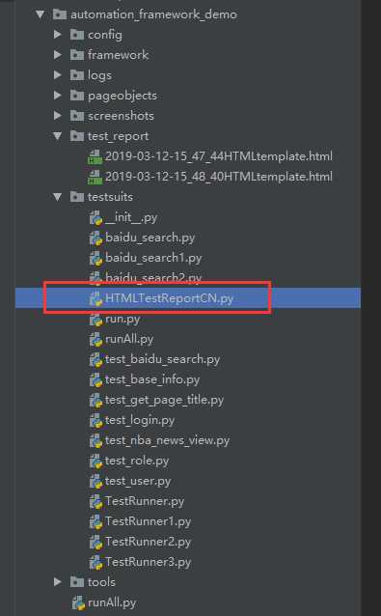Click Python icon of test_get_page_title.py

pos(95,400)
